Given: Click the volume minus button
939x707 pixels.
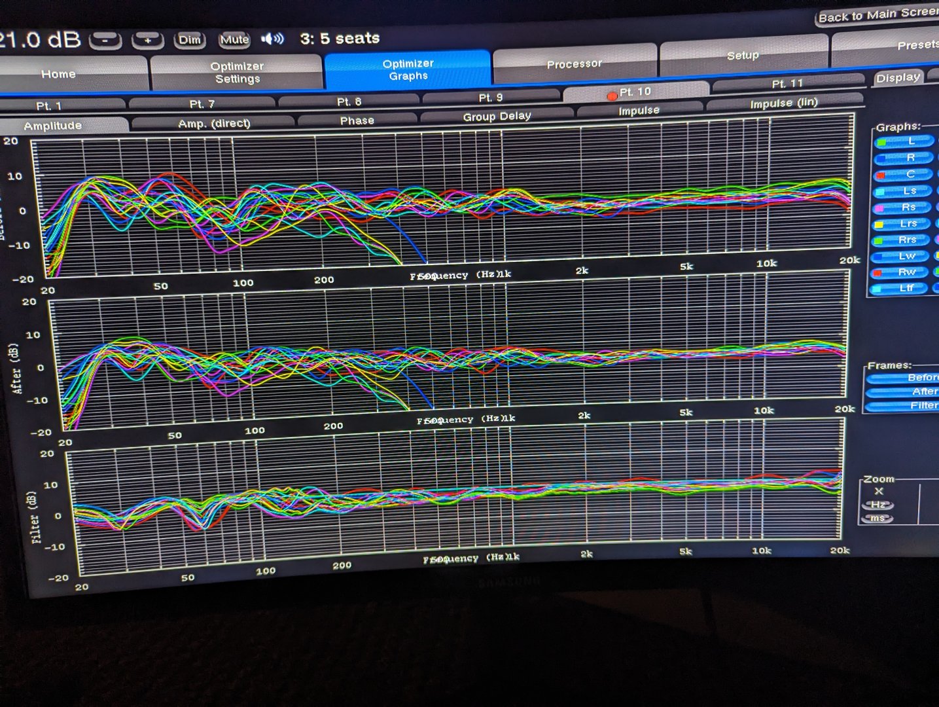Looking at the screenshot, I should [x=105, y=41].
